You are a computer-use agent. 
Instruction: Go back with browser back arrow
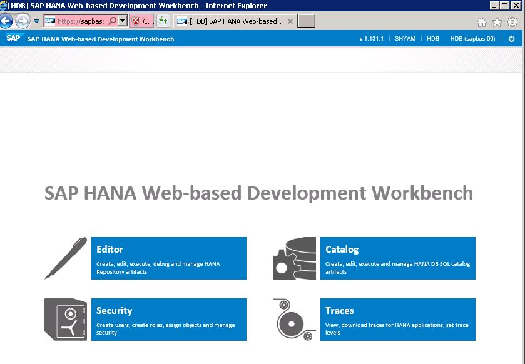click(x=6, y=21)
